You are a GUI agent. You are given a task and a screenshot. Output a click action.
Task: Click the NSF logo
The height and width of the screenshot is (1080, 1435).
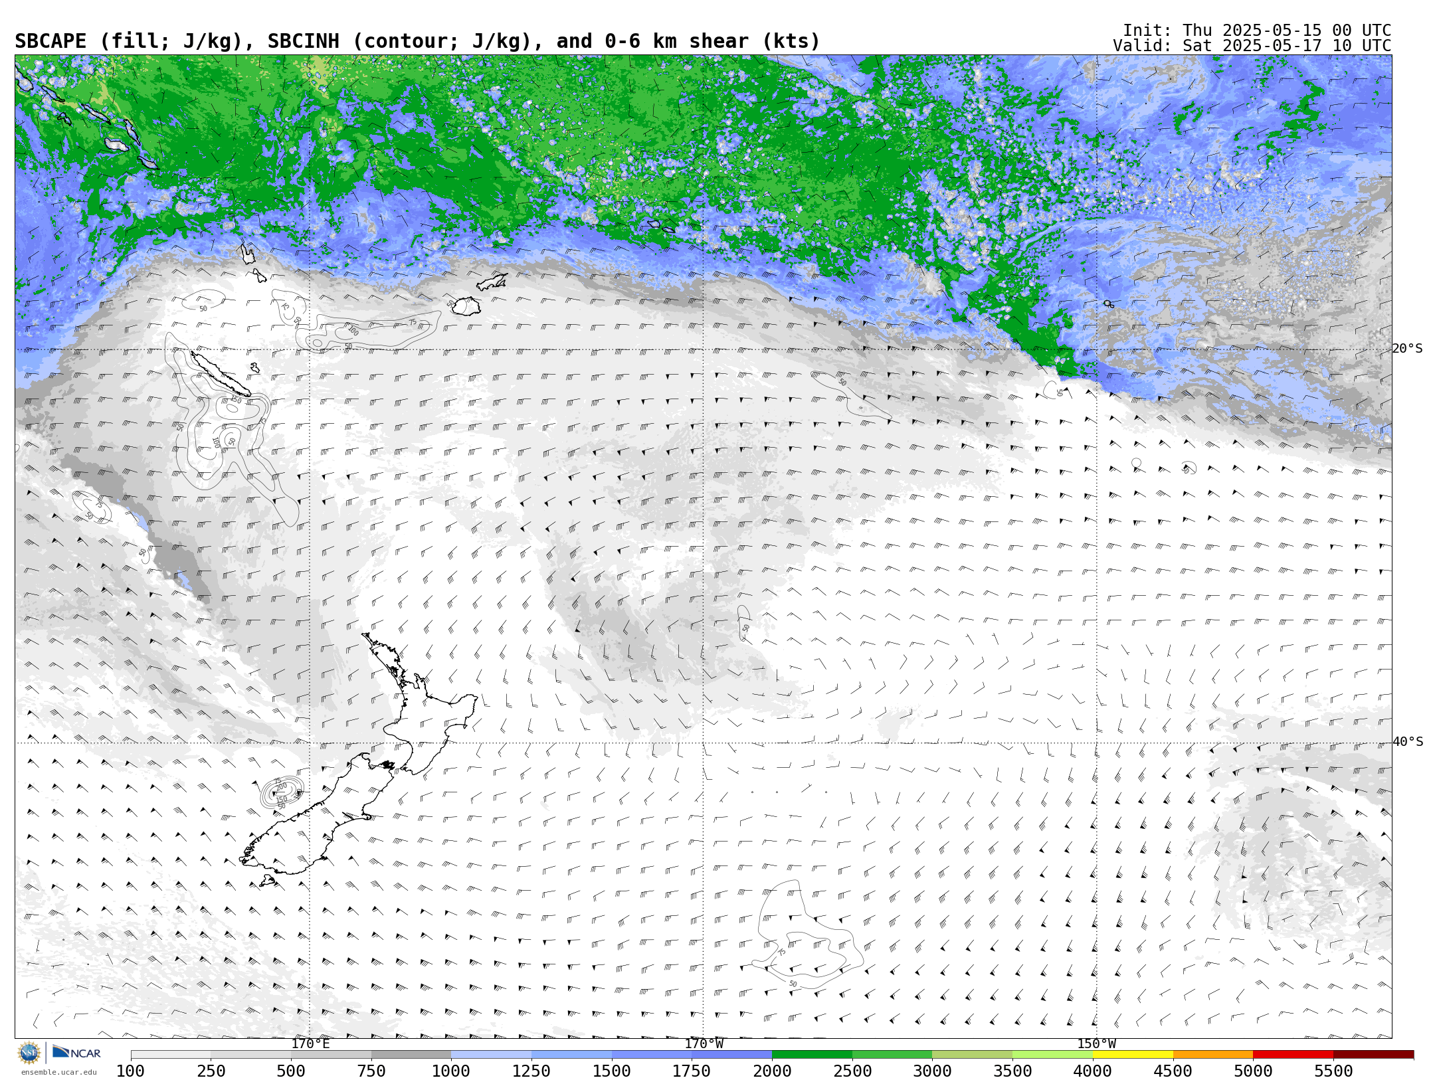click(29, 1053)
